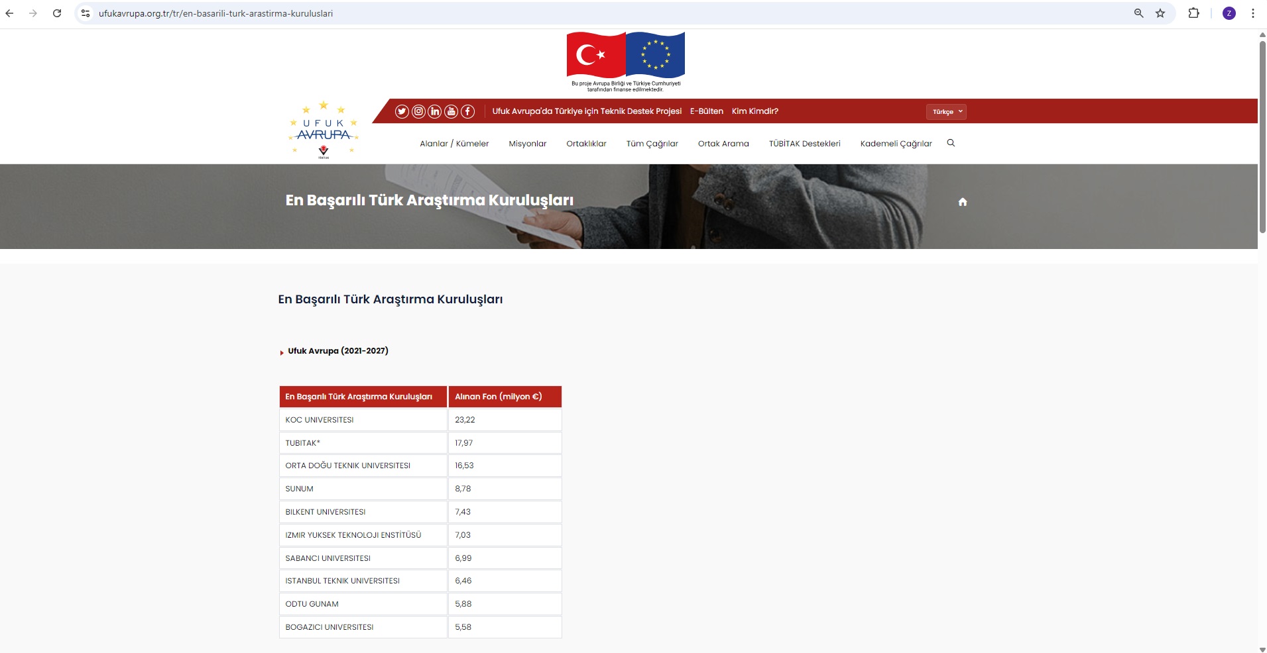Click the page vertical scrollbar thumb
1267x653 pixels.
pyautogui.click(x=1262, y=136)
